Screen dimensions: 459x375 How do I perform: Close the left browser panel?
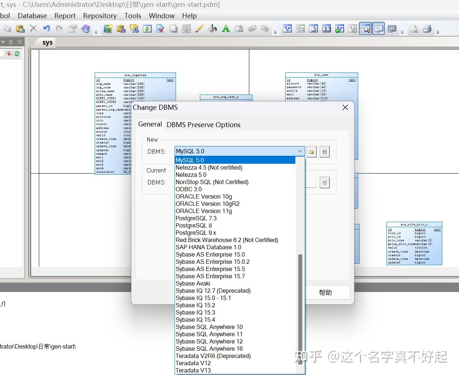tap(20, 42)
